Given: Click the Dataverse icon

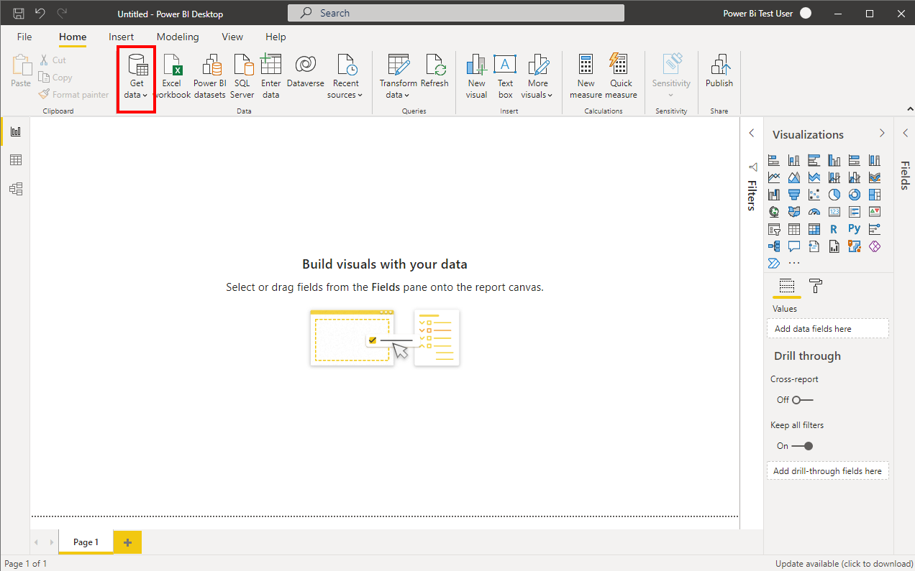Looking at the screenshot, I should pyautogui.click(x=305, y=66).
